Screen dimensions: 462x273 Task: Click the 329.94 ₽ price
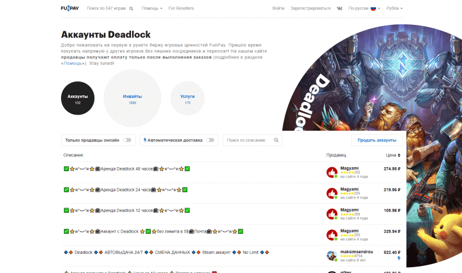point(392,231)
